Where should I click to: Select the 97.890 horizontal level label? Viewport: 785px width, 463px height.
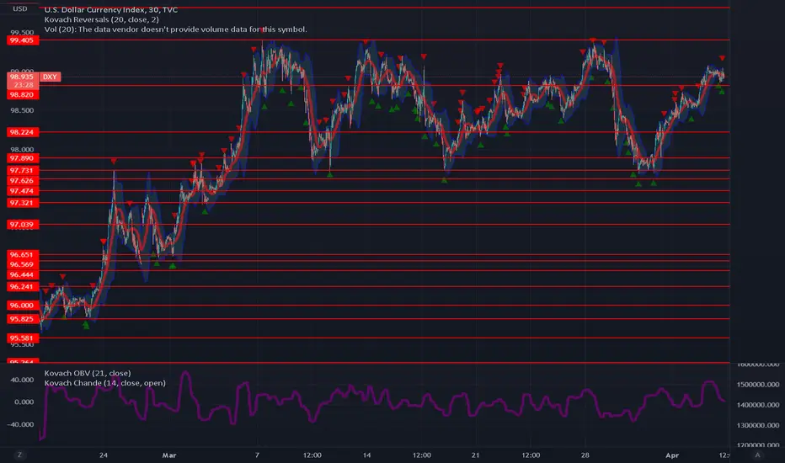pos(23,158)
